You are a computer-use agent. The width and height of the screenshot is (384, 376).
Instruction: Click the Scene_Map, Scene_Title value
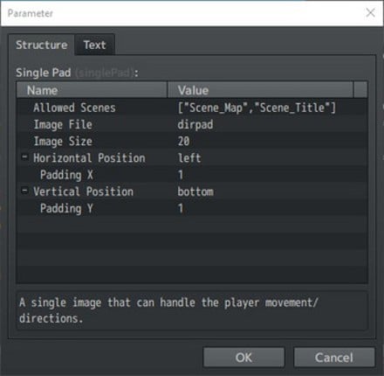click(257, 108)
